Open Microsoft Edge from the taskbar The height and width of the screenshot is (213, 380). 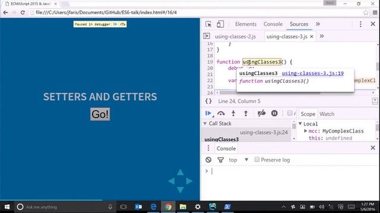pyautogui.click(x=153, y=207)
